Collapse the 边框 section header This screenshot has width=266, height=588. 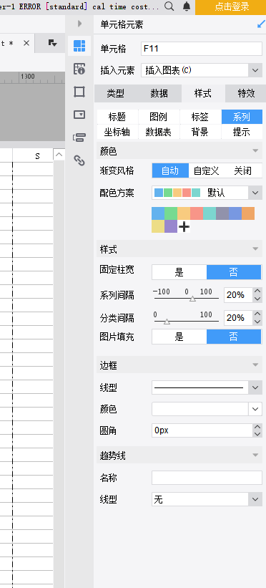click(x=179, y=365)
